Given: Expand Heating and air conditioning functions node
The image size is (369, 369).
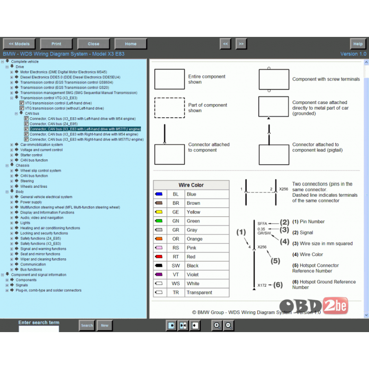Looking at the screenshot, I should click(x=11, y=228).
